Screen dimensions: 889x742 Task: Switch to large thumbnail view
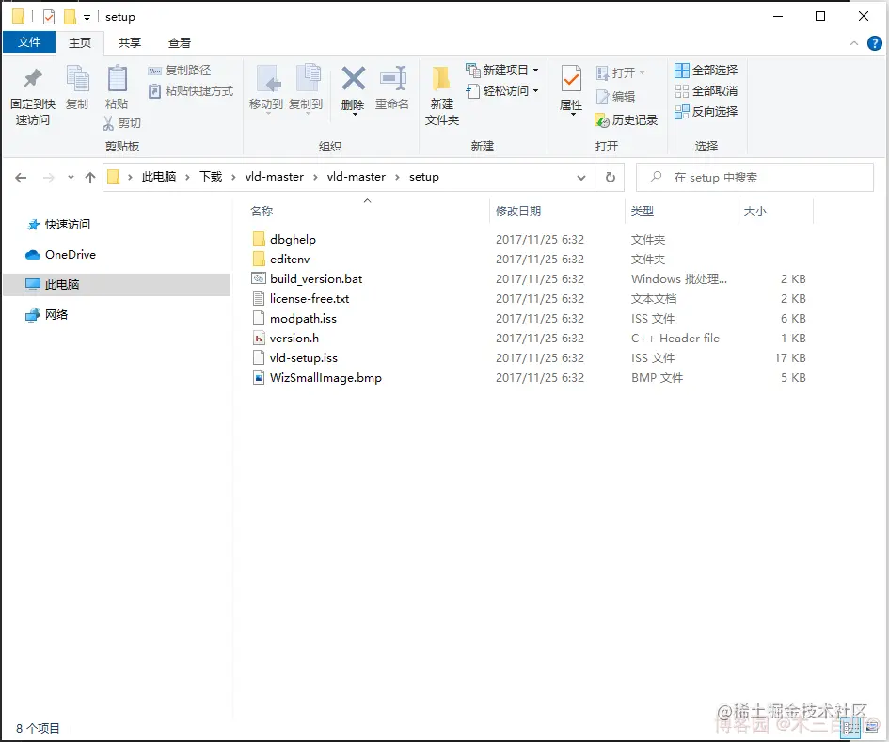coord(871,727)
